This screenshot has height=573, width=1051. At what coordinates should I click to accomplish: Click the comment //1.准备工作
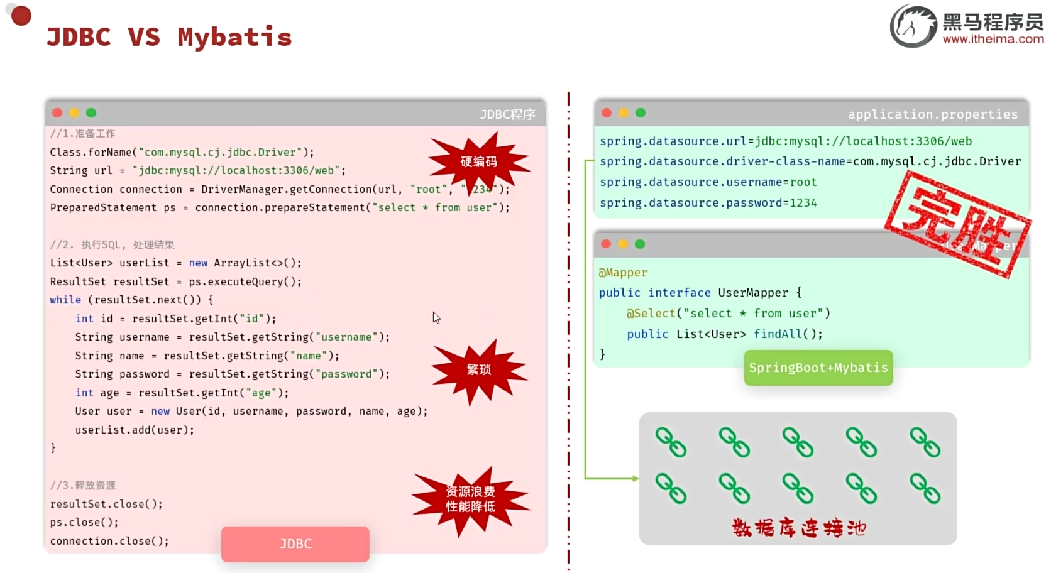pyautogui.click(x=82, y=133)
